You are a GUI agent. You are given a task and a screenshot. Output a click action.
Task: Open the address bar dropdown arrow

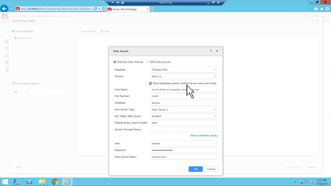(x=100, y=9)
